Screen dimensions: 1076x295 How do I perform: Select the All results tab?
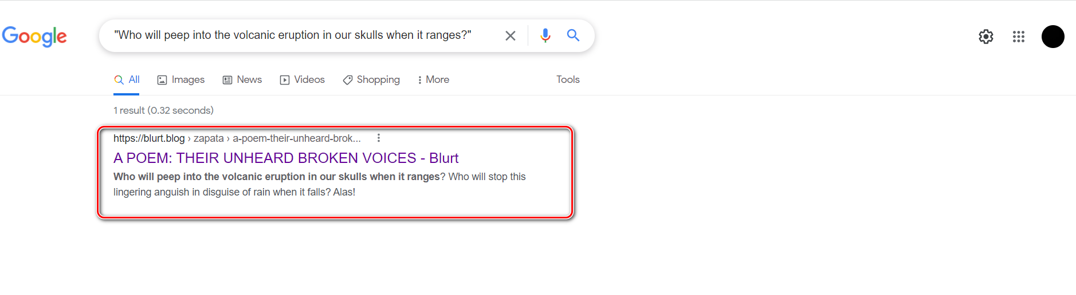(127, 80)
